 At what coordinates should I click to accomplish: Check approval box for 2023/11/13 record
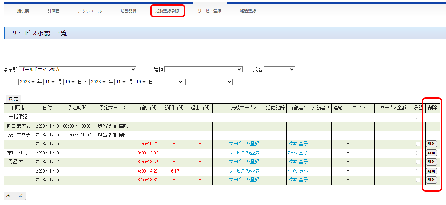point(418,171)
